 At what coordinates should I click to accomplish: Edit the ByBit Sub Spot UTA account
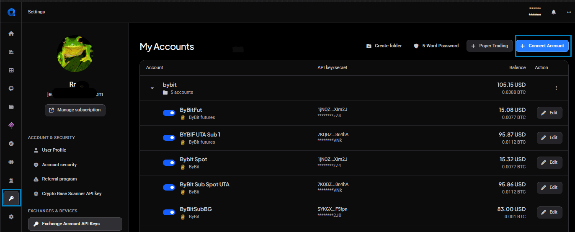(x=549, y=187)
